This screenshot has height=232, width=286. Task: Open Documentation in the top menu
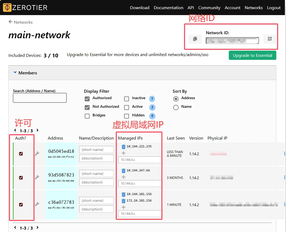(x=168, y=8)
